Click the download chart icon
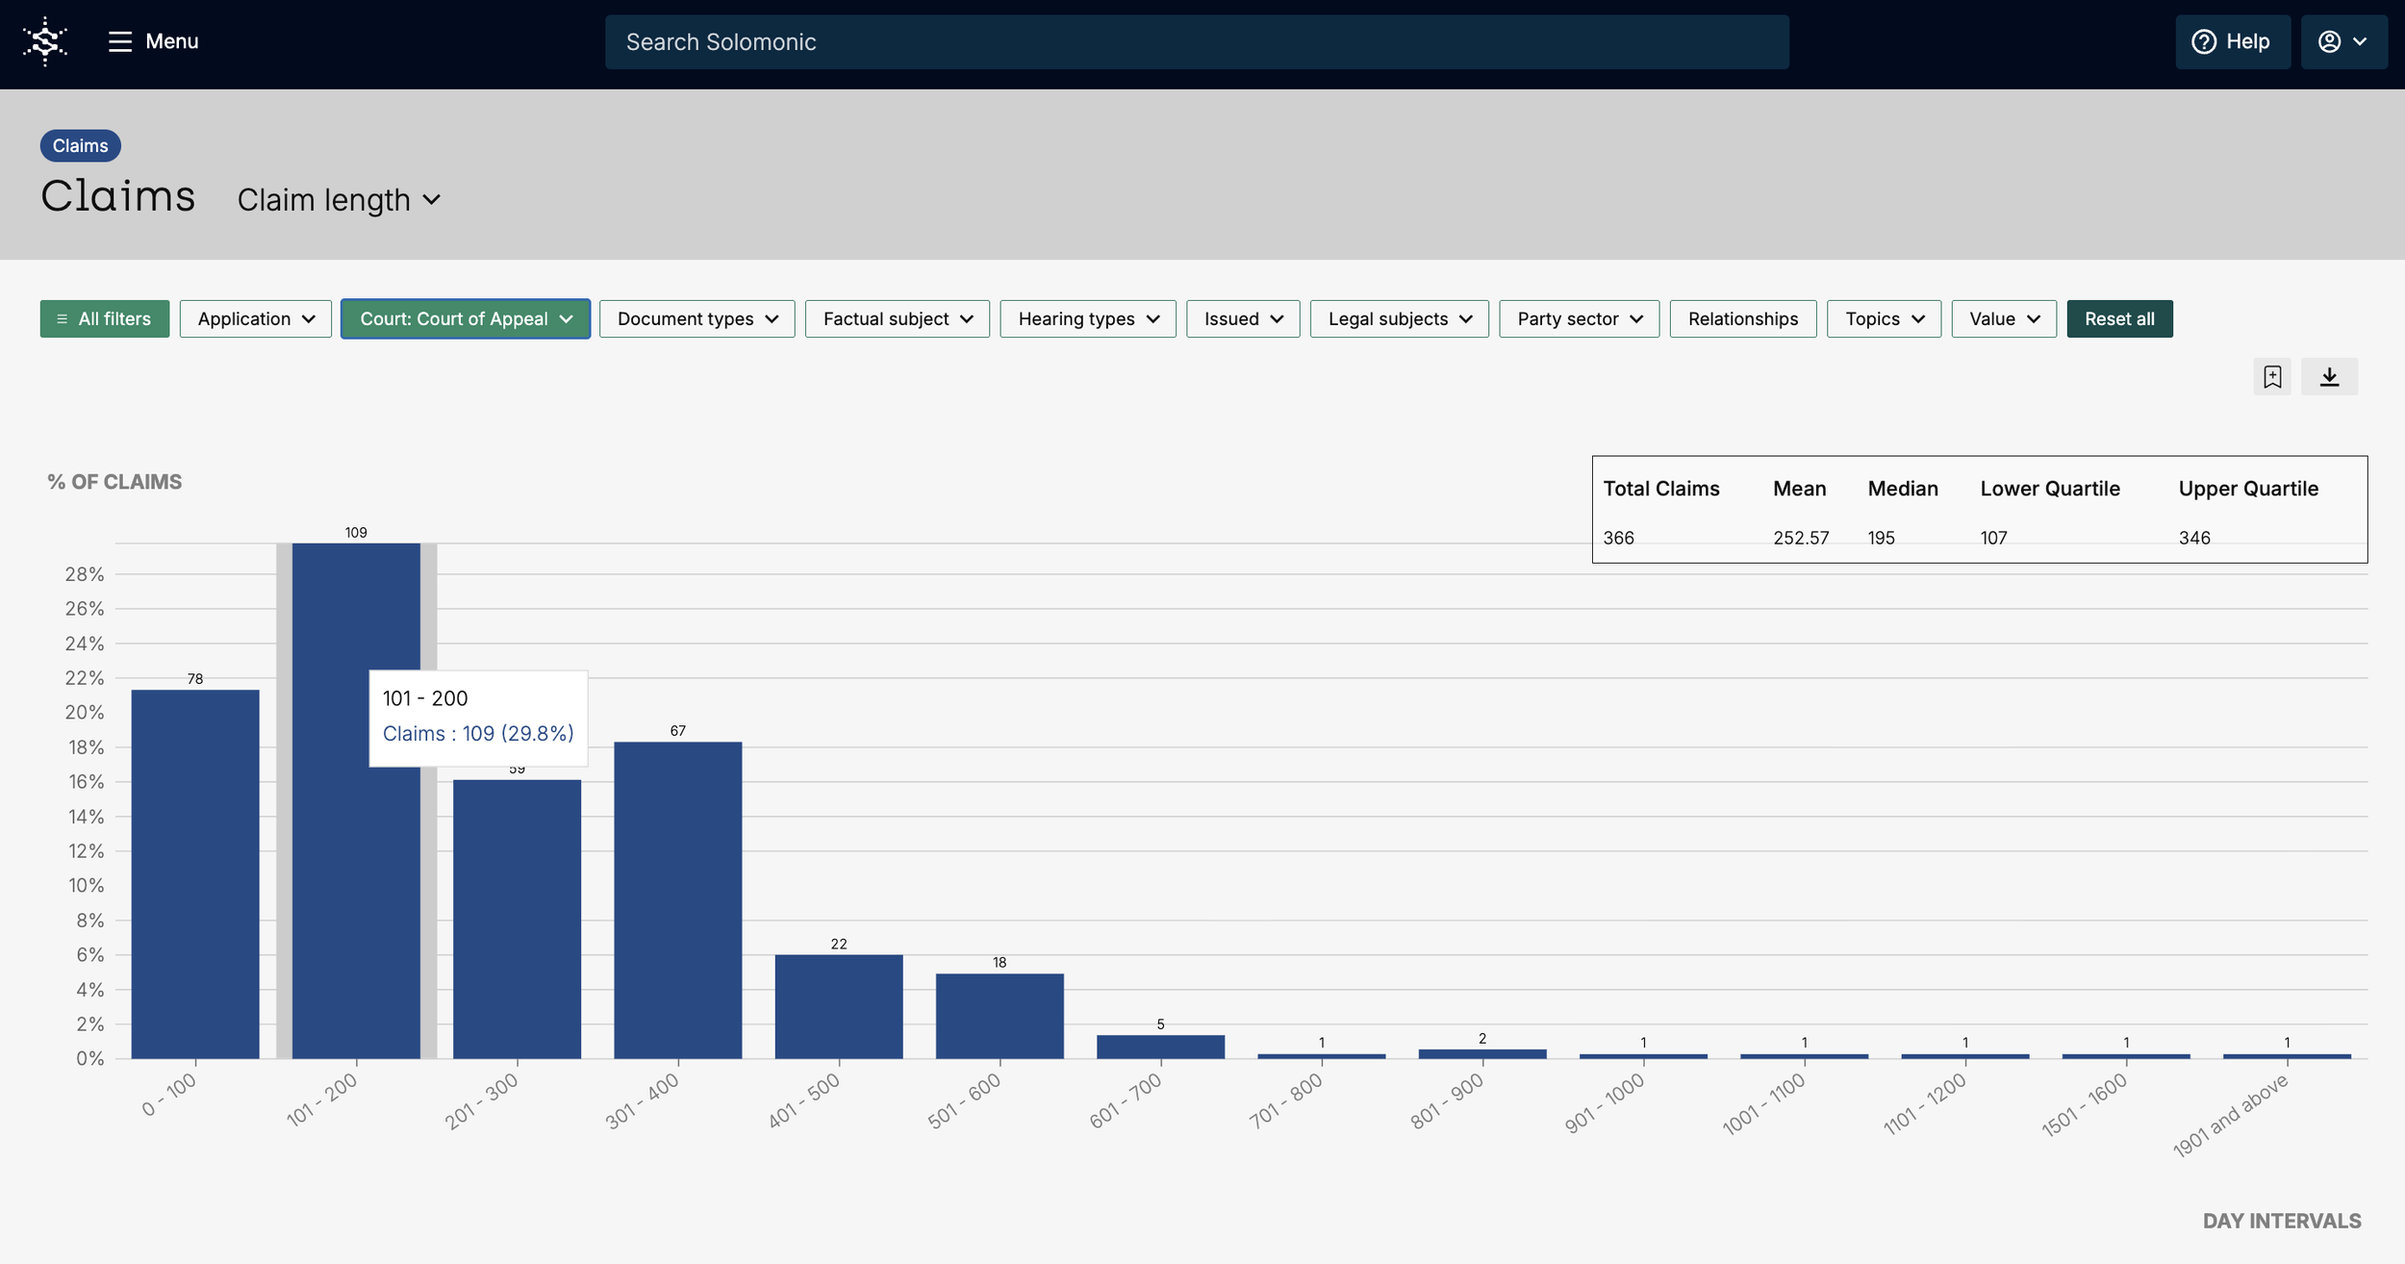This screenshot has height=1264, width=2405. tap(2328, 377)
